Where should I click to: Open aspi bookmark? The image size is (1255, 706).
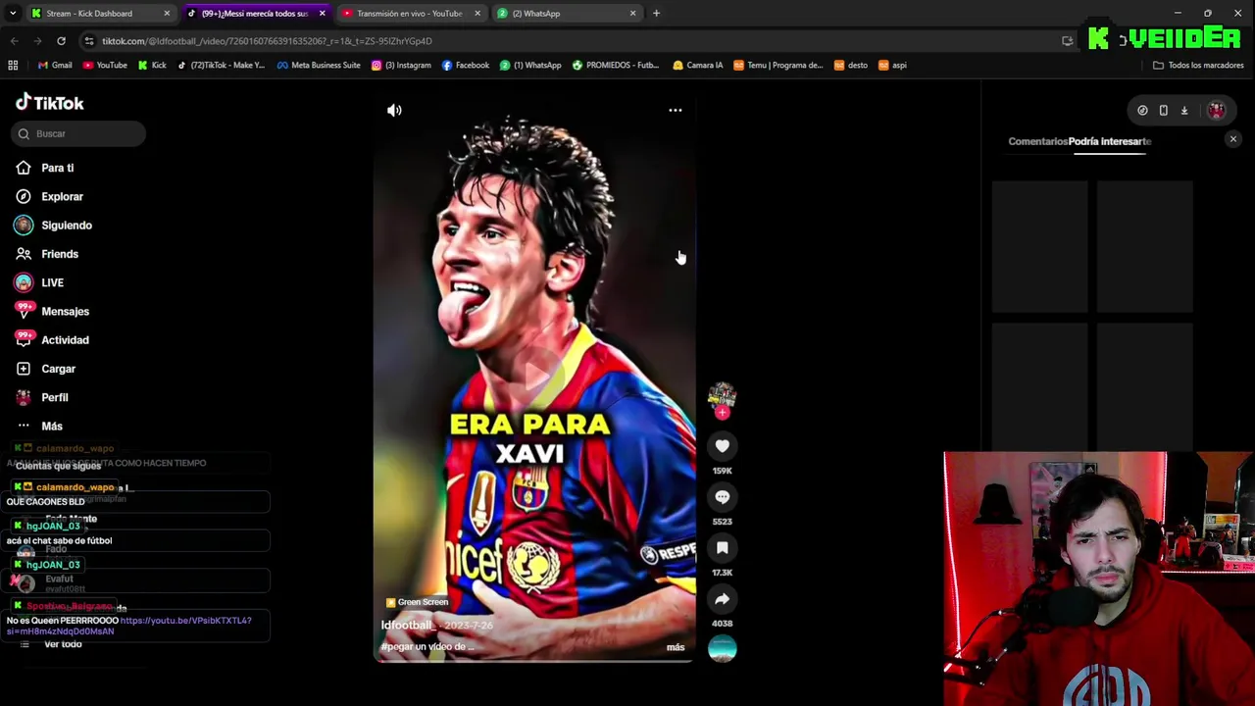click(892, 66)
